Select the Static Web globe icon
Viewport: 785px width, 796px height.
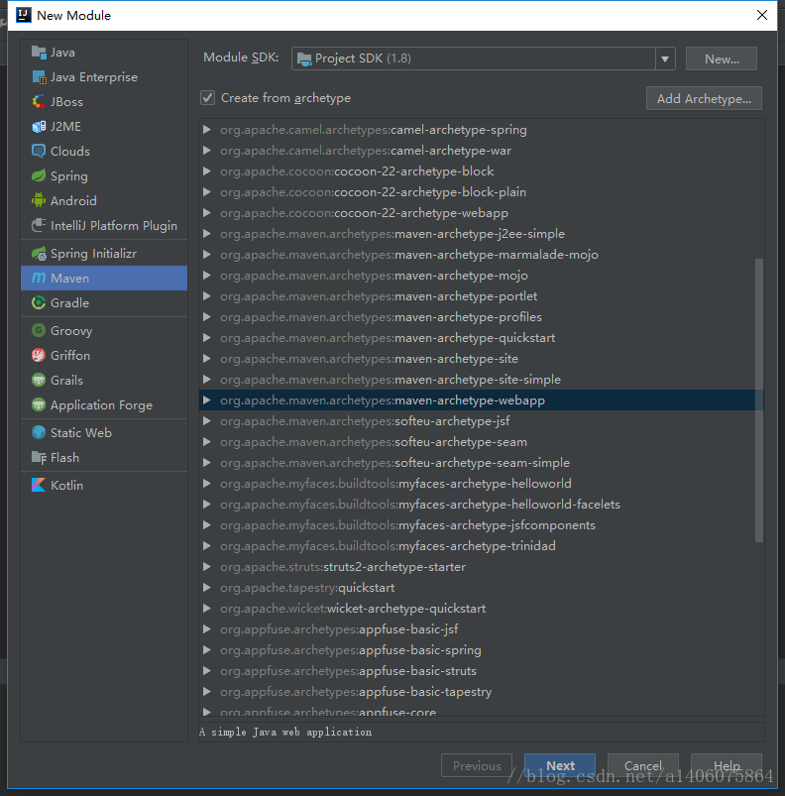coord(39,432)
